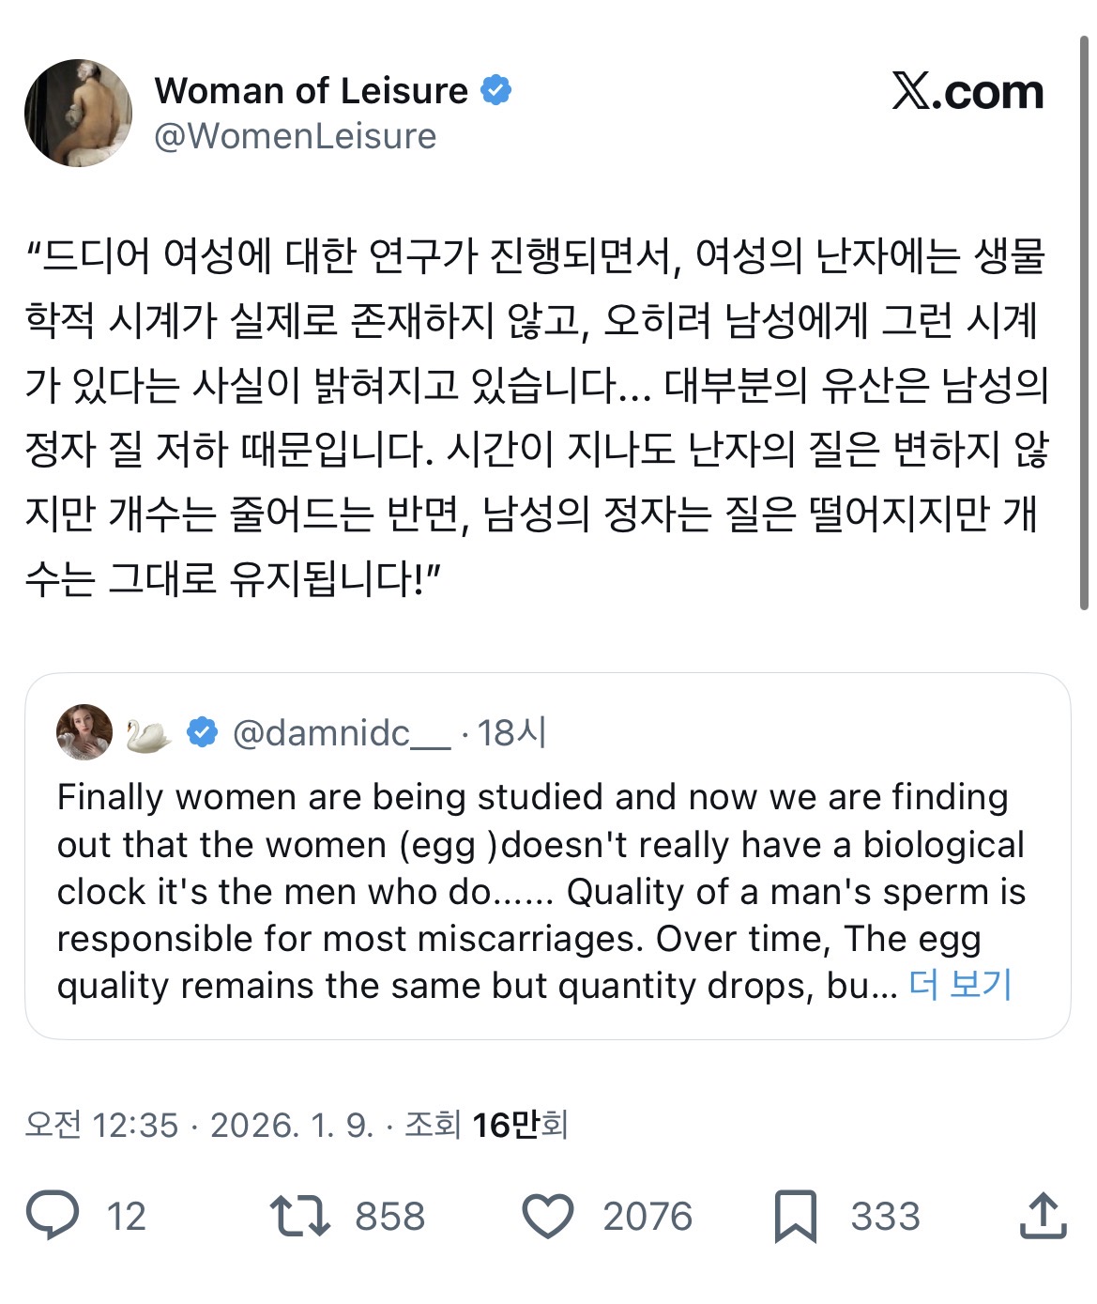The width and height of the screenshot is (1097, 1304).
Task: Expand quoted post with 더 보기
Action: point(960,985)
